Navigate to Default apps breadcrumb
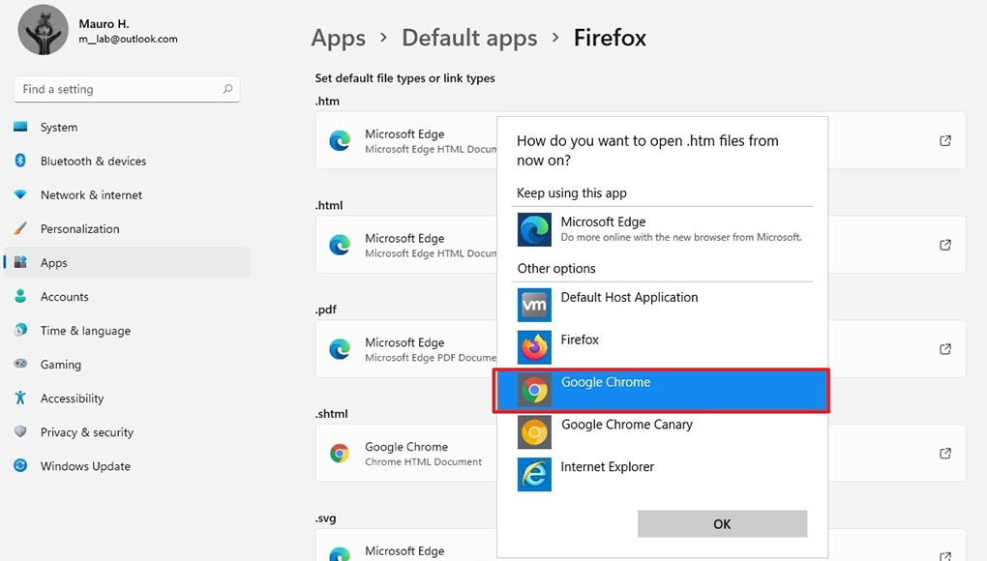 (469, 38)
